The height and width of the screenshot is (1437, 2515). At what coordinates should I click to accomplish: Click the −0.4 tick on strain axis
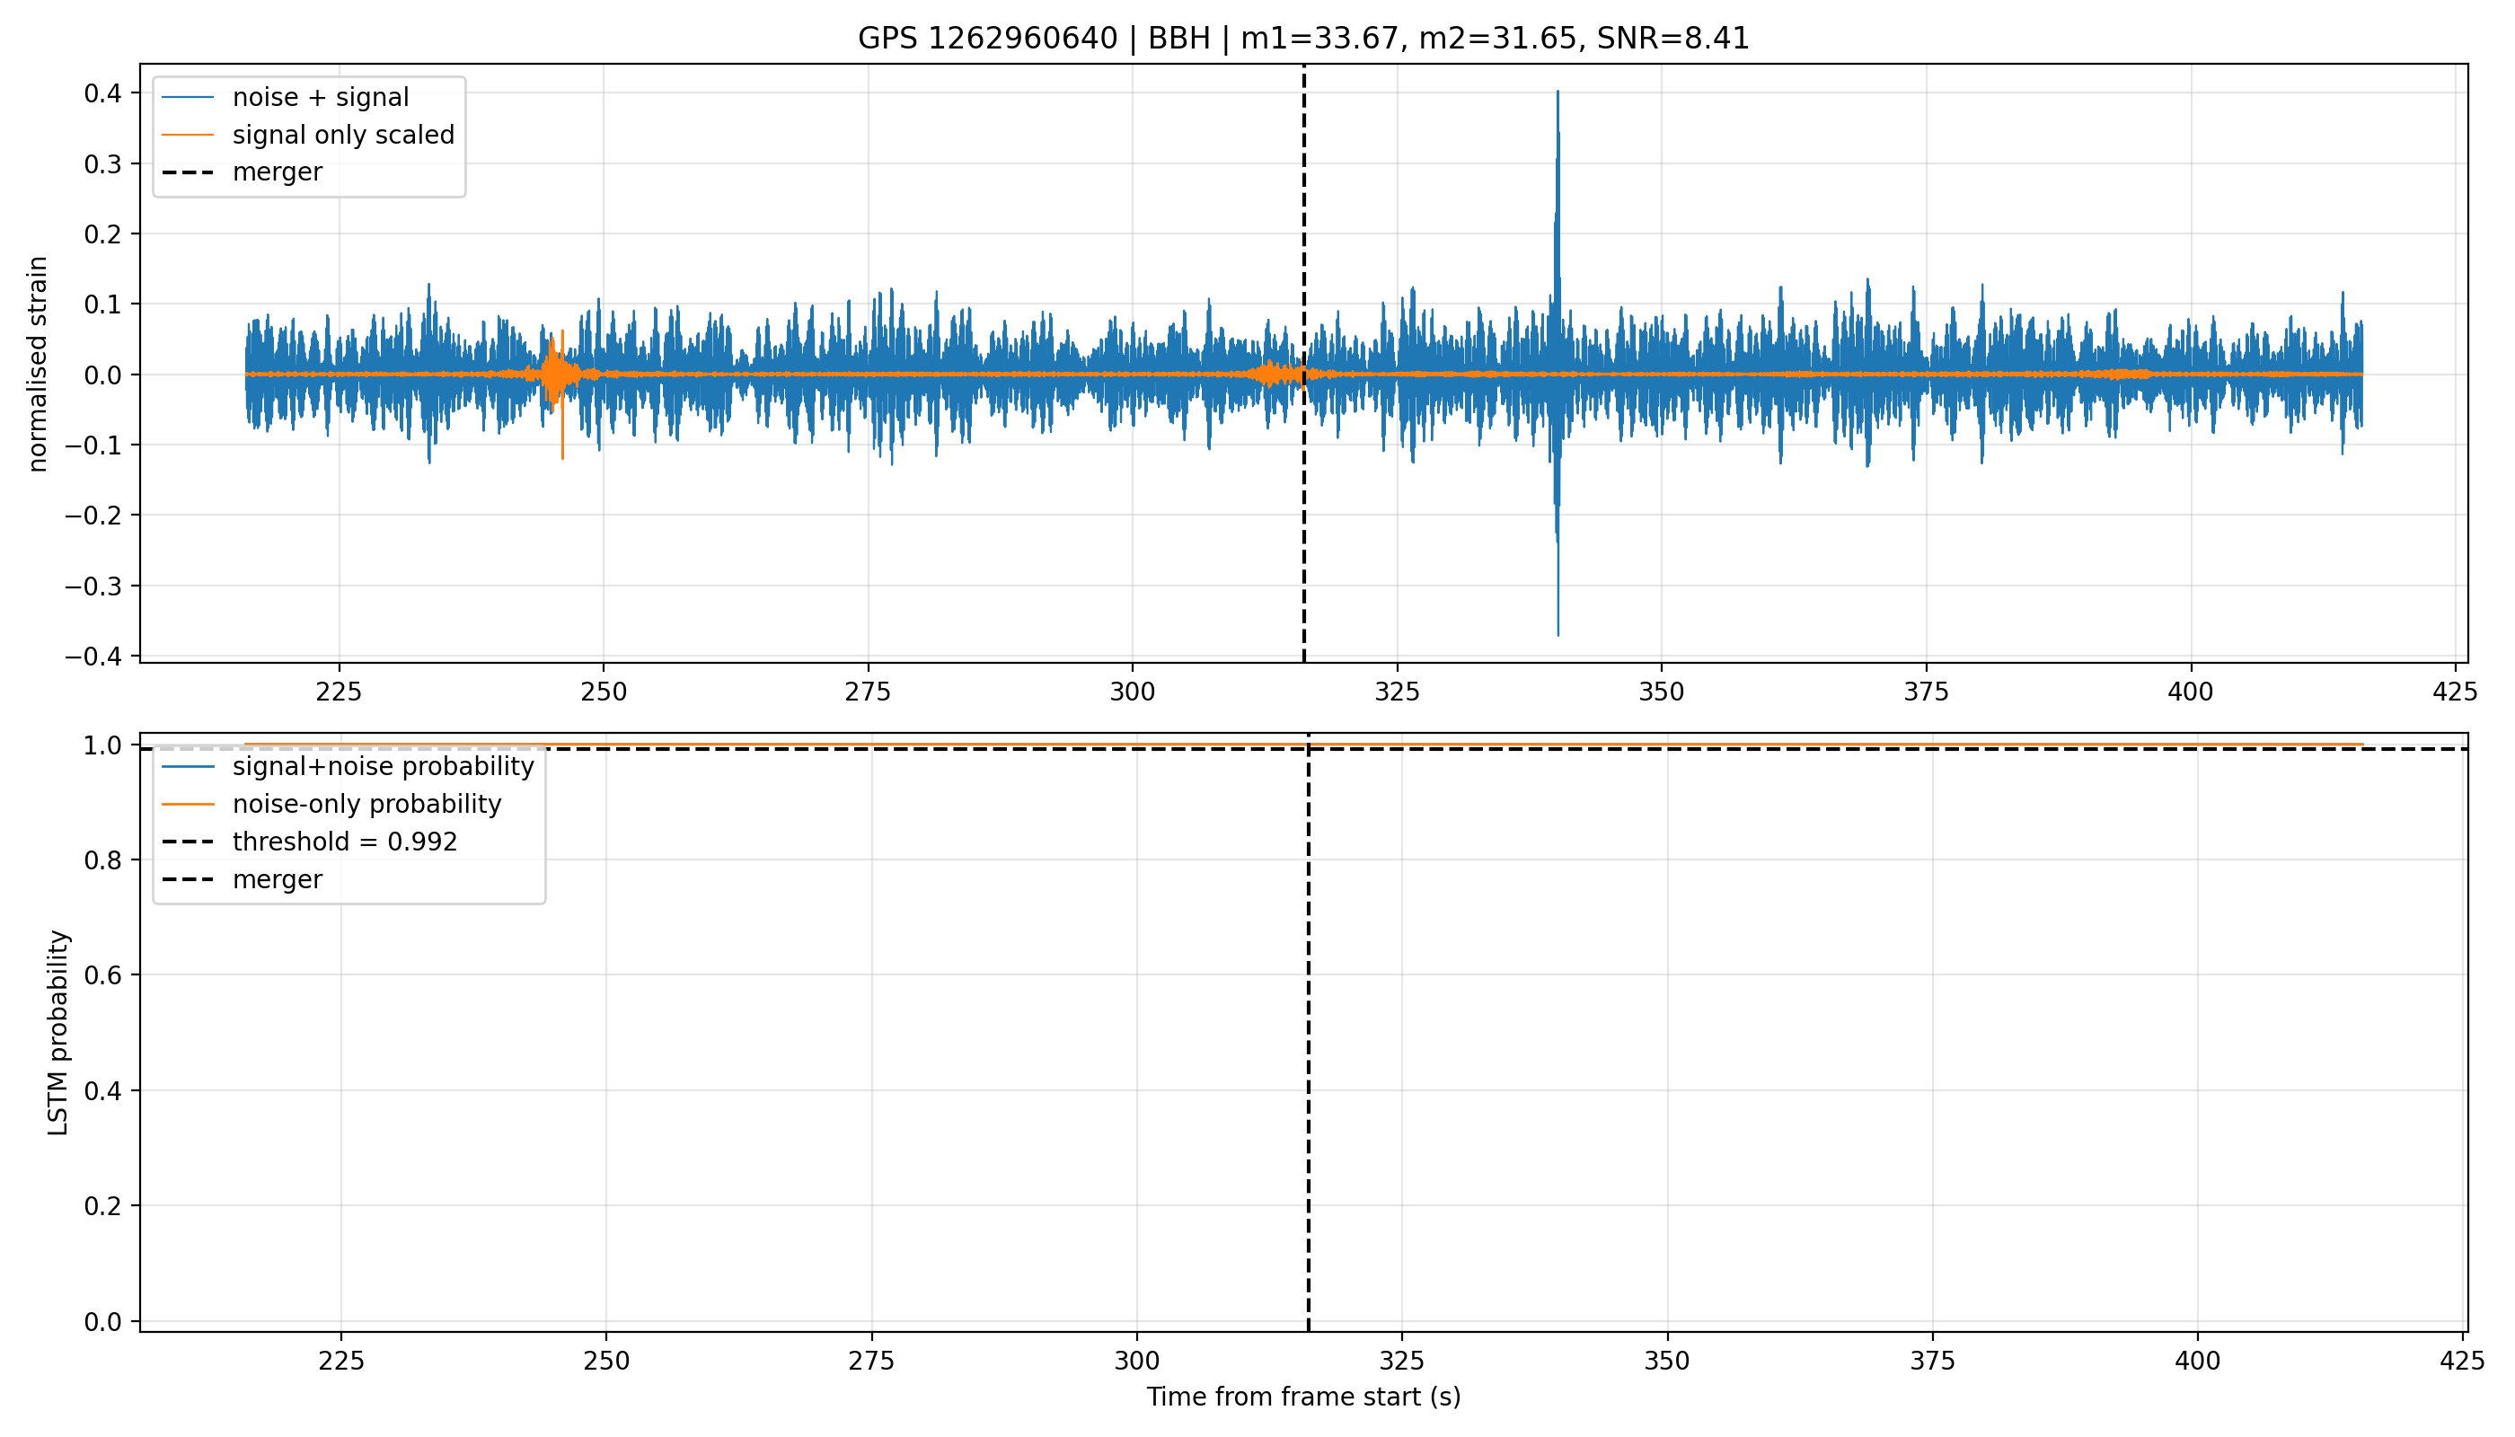coord(93,657)
